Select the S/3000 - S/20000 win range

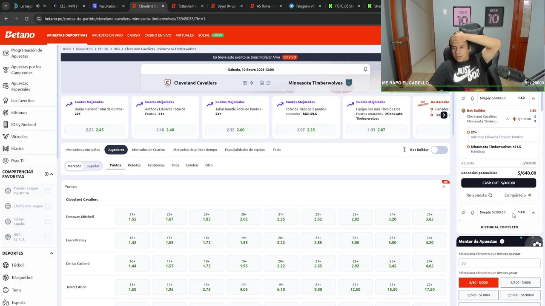520,295
